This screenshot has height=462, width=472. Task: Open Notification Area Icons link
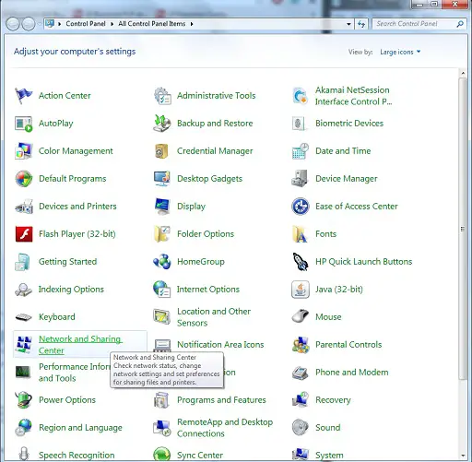click(220, 345)
